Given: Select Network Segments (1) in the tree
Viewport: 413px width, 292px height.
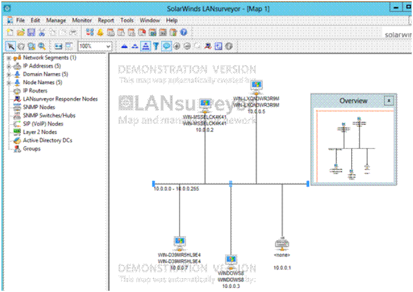Looking at the screenshot, I should (49, 58).
